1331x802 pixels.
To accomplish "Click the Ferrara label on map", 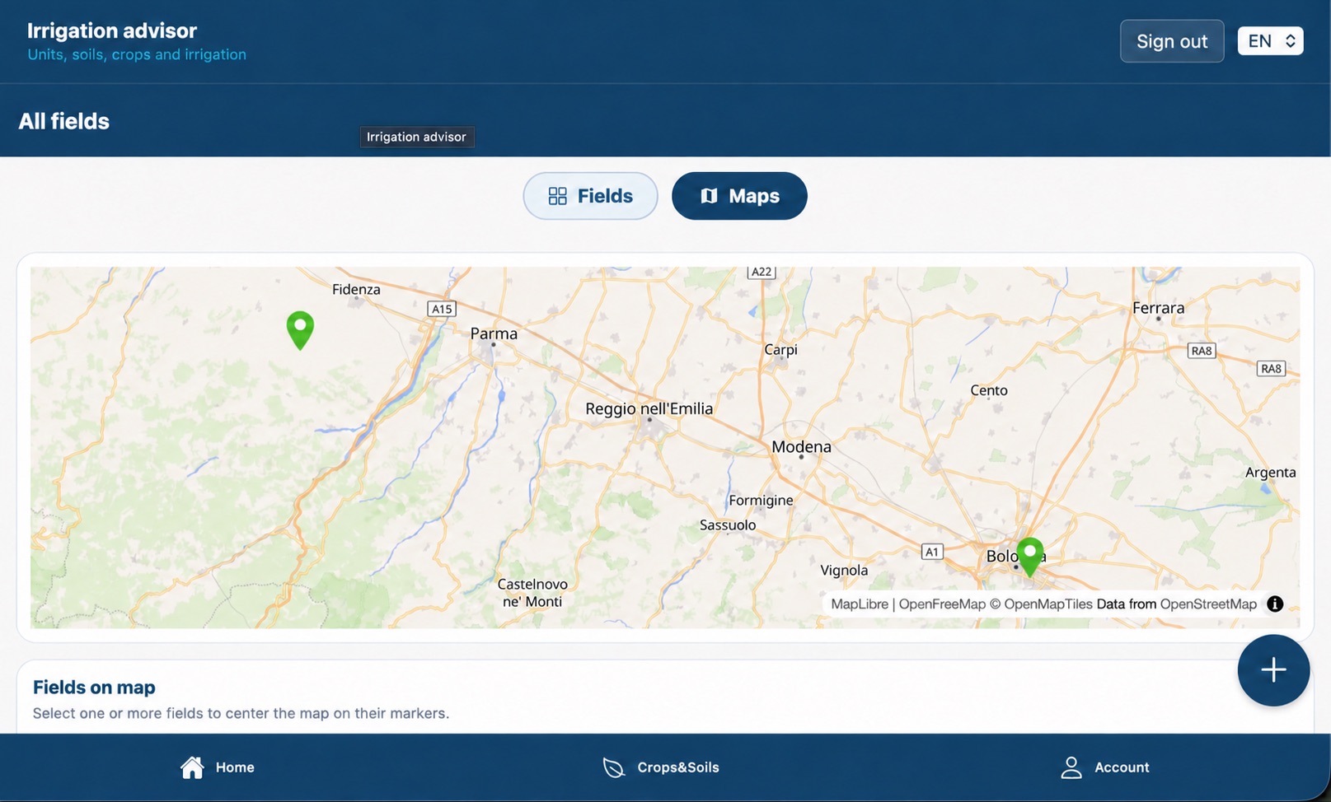I will [x=1158, y=308].
